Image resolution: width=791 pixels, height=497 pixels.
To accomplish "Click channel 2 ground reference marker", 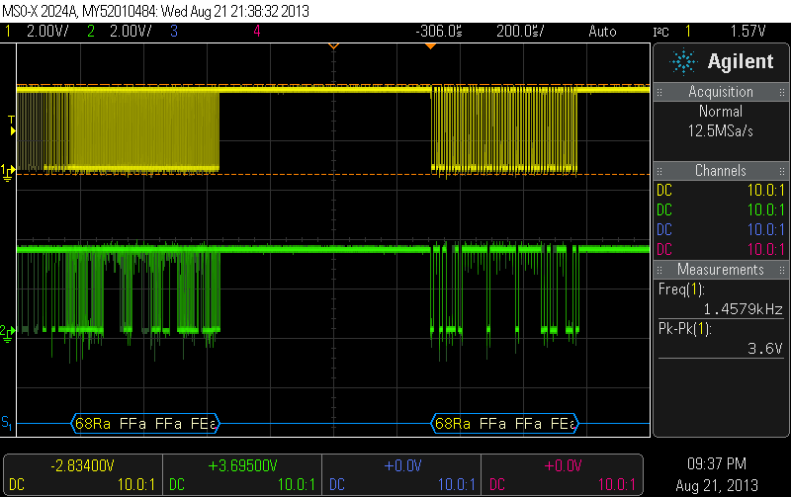I will 8,333.
